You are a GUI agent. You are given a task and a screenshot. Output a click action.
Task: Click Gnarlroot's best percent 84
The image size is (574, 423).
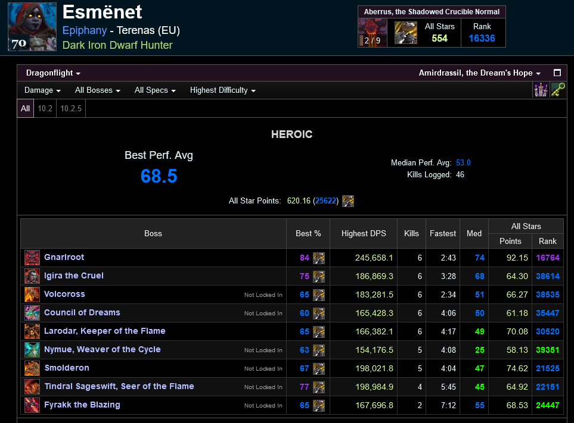(305, 258)
